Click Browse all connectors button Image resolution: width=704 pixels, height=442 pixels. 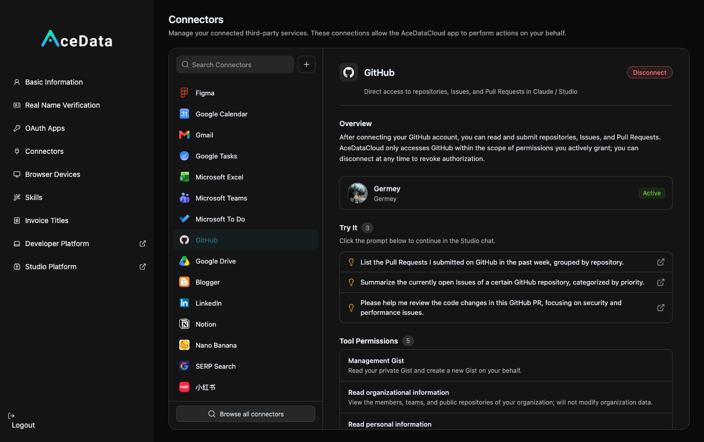click(245, 414)
